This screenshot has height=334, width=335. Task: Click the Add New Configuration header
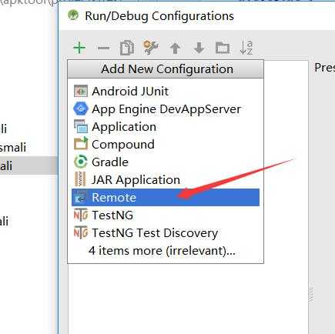166,69
